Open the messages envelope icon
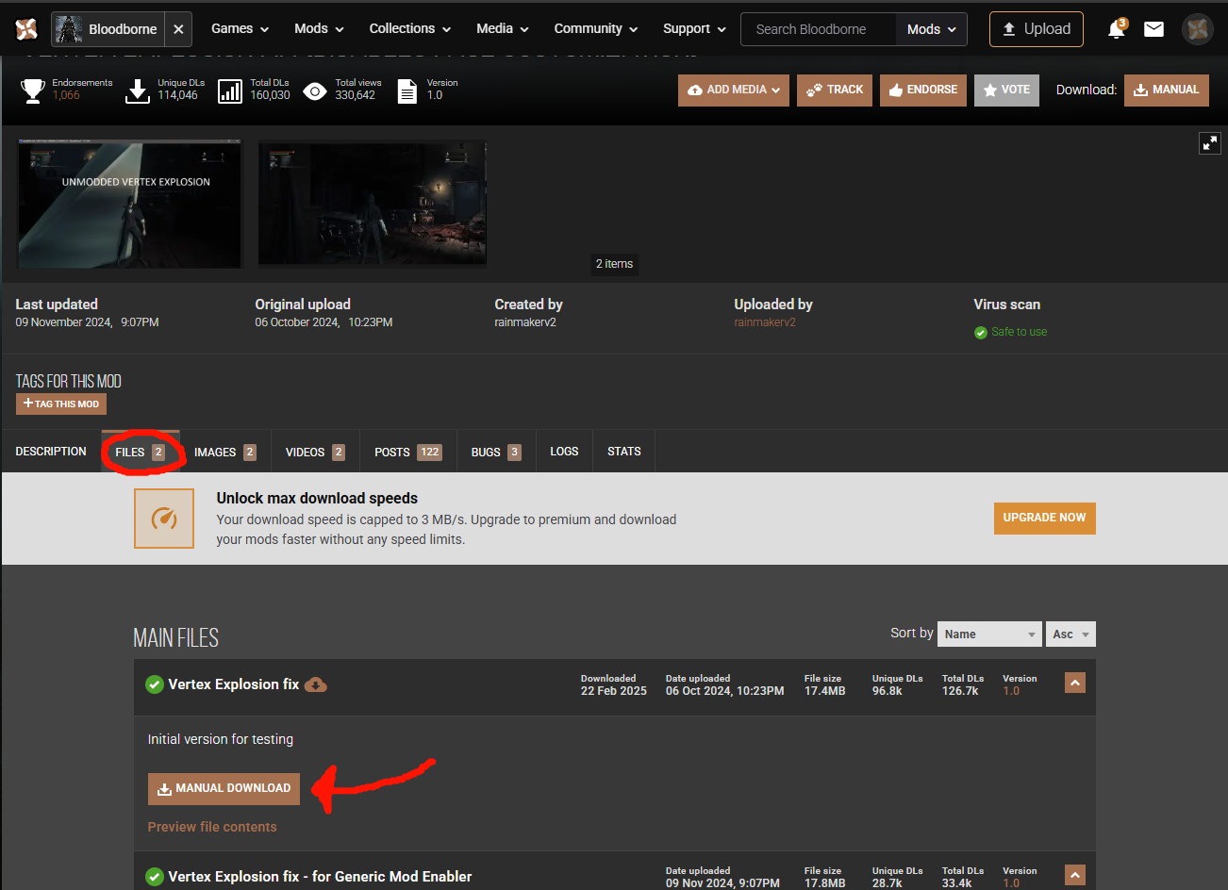The height and width of the screenshot is (890, 1228). (x=1153, y=29)
